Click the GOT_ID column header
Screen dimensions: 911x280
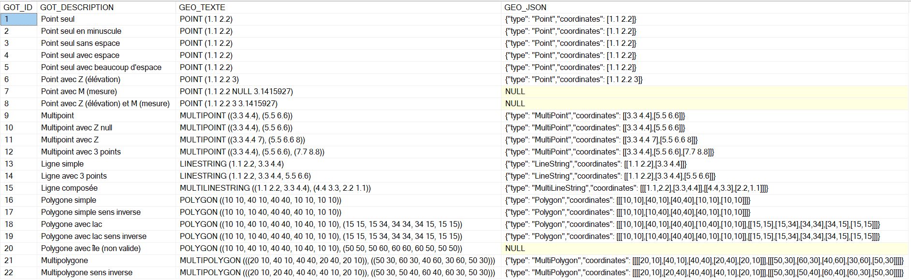coord(18,7)
